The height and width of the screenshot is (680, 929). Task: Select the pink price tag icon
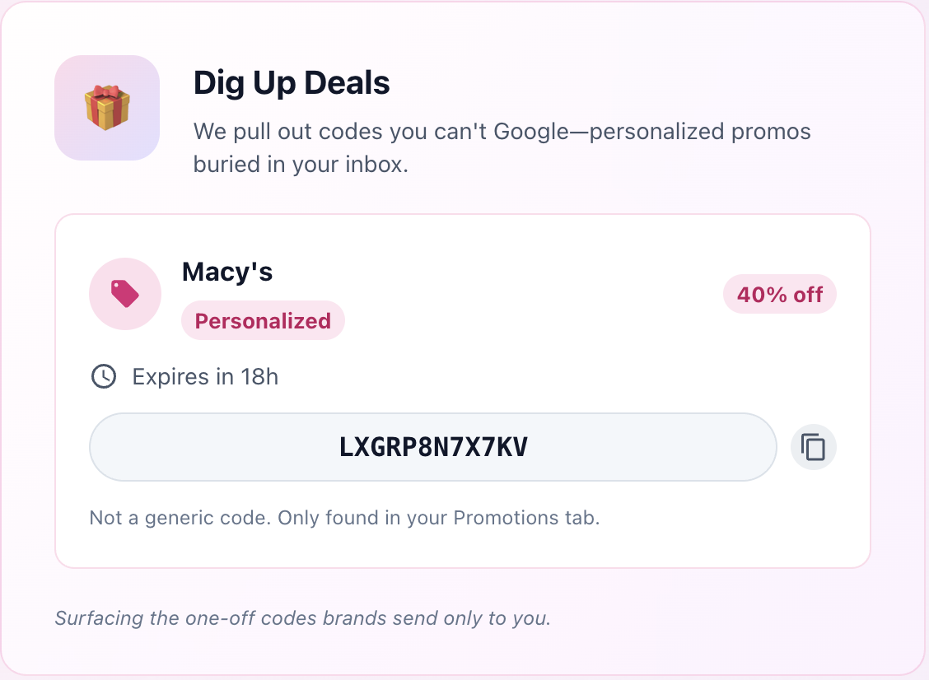point(125,293)
